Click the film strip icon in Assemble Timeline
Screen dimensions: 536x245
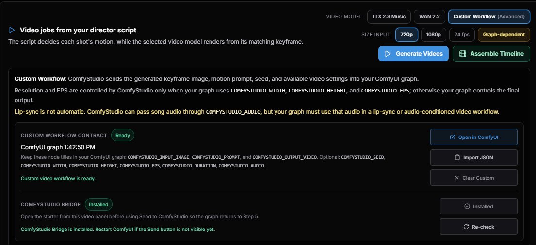[462, 54]
